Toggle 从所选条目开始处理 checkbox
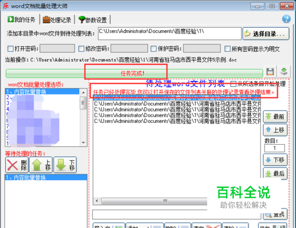This screenshot has width=296, height=228. (233, 84)
